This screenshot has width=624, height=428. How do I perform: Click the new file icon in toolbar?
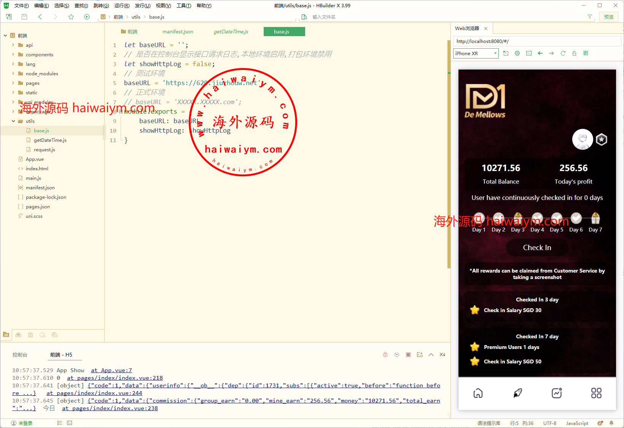click(x=9, y=17)
